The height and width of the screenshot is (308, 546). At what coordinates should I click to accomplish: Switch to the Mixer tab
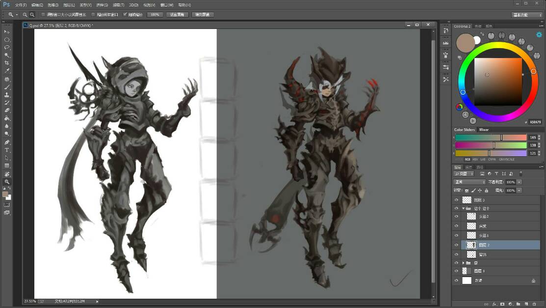pyautogui.click(x=484, y=130)
